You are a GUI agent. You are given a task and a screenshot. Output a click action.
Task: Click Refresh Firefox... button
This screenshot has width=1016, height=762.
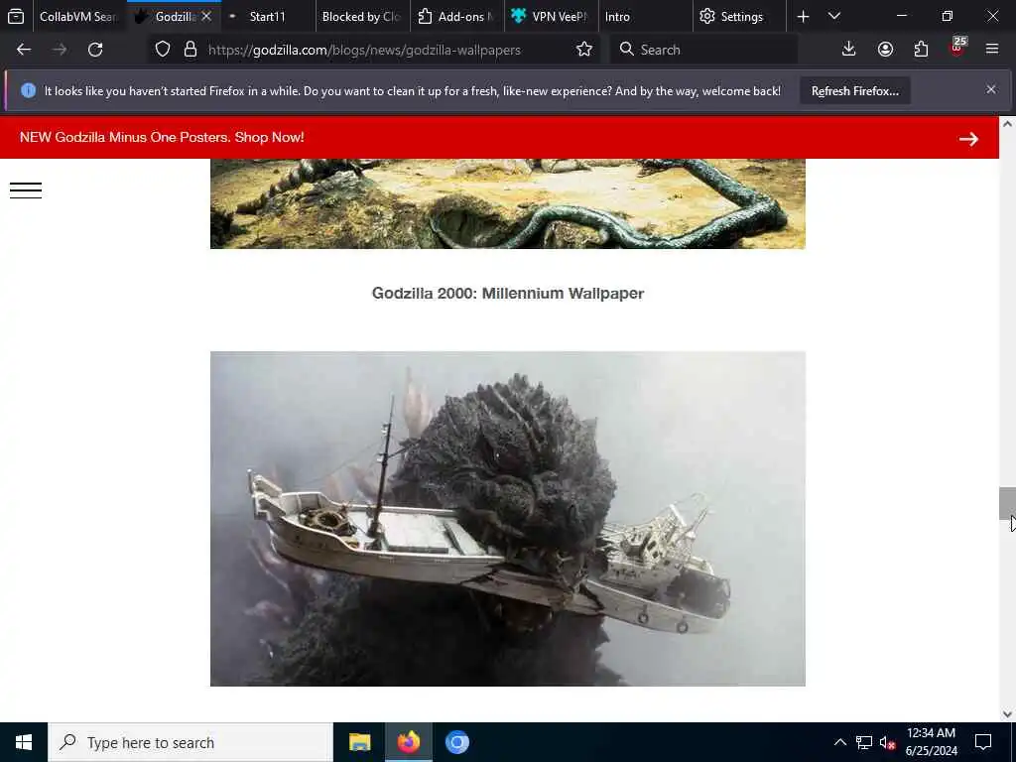[x=854, y=91]
